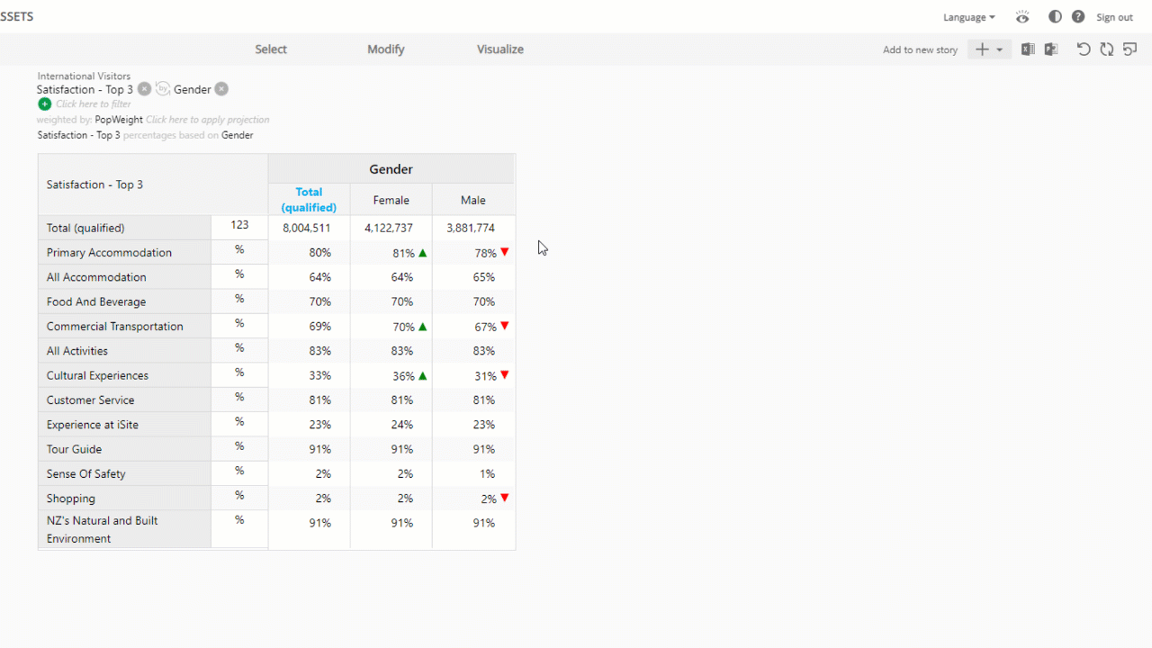Export table to PowerPoint
1152x648 pixels.
pos(1050,49)
